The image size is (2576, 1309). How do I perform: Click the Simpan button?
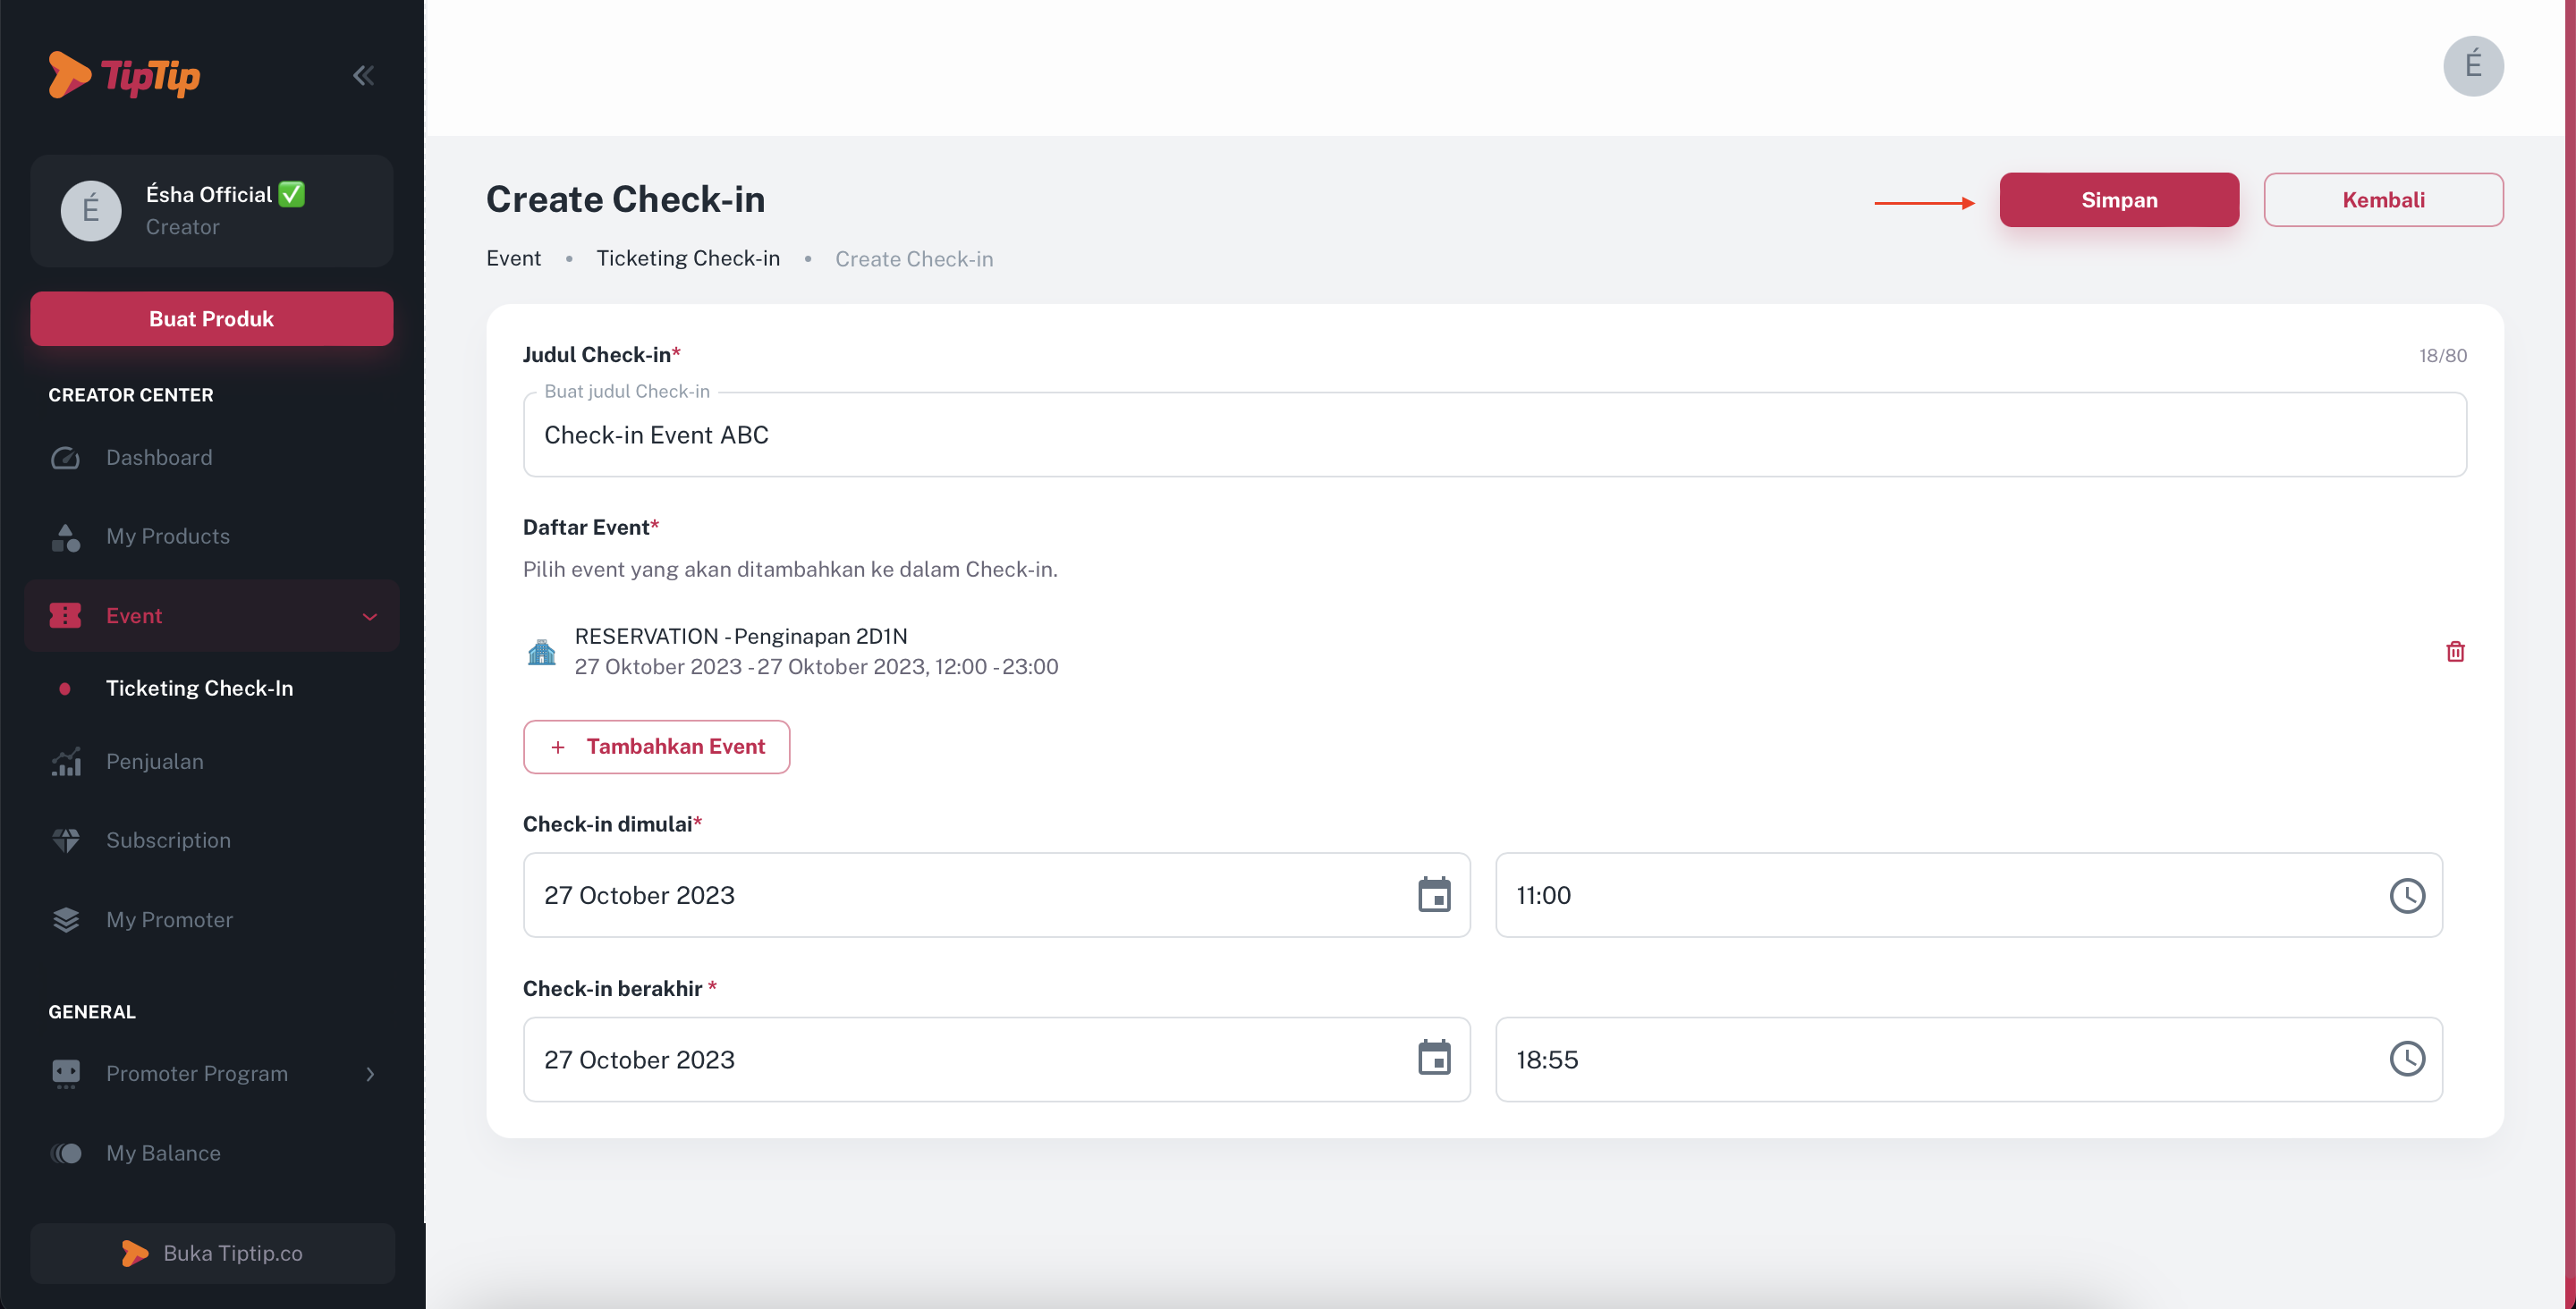coord(2119,200)
